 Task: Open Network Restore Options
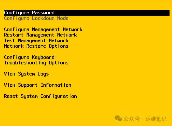pyautogui.click(x=36, y=46)
